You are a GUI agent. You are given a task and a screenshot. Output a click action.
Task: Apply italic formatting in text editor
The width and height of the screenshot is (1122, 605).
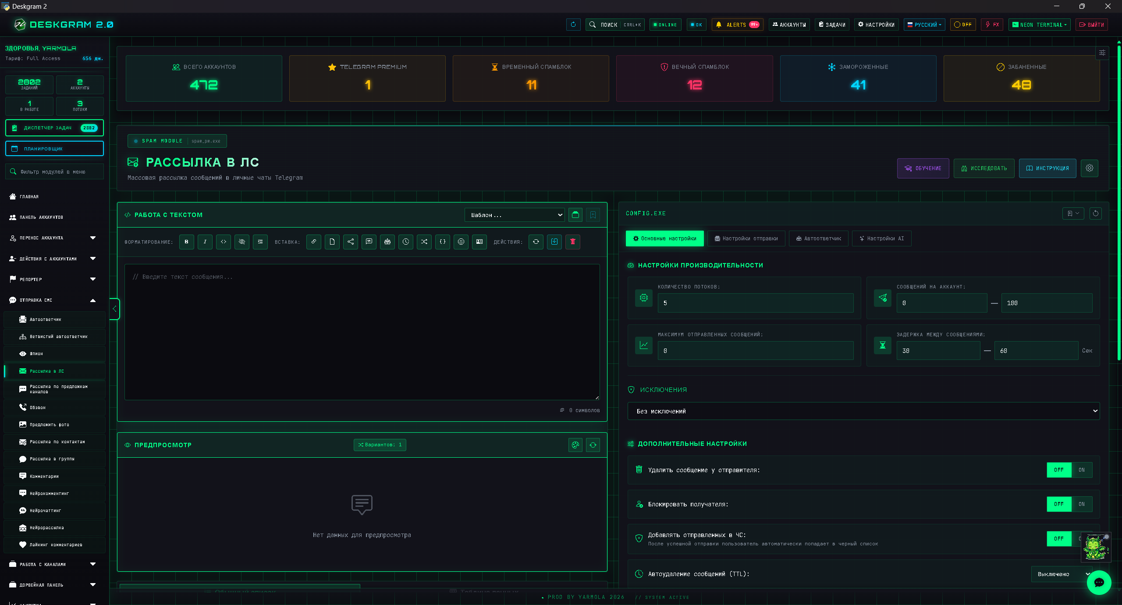point(205,242)
